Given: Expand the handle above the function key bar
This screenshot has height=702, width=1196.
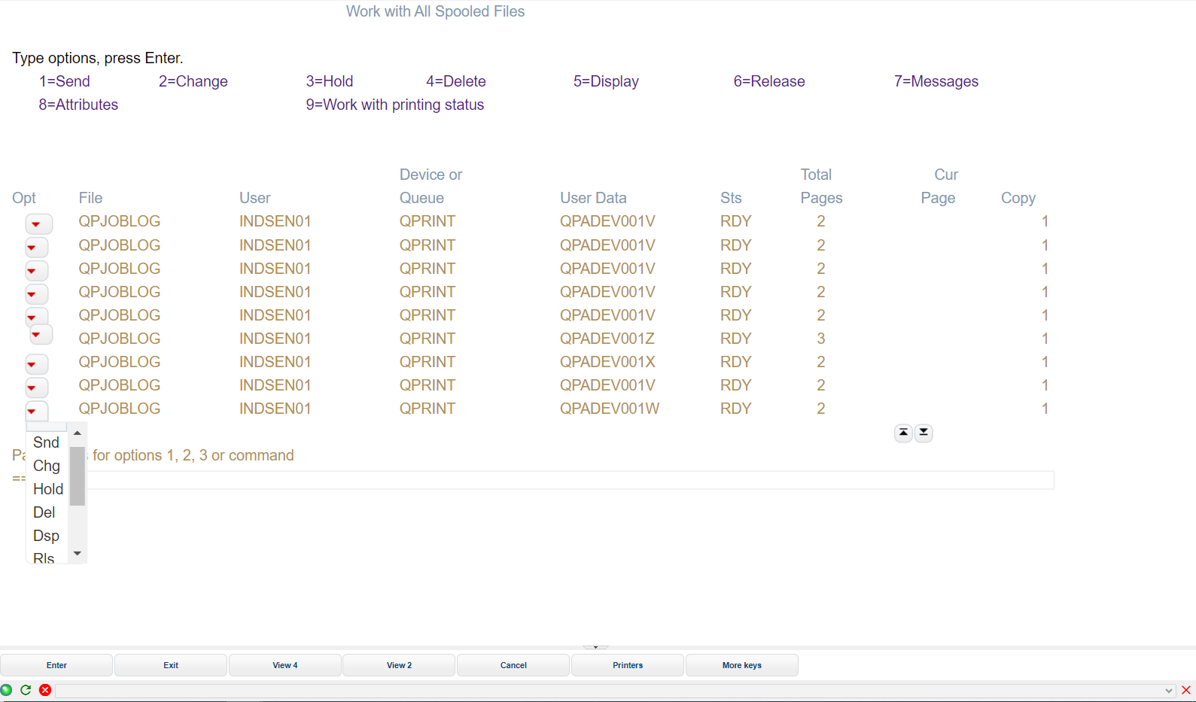Looking at the screenshot, I should 595,646.
